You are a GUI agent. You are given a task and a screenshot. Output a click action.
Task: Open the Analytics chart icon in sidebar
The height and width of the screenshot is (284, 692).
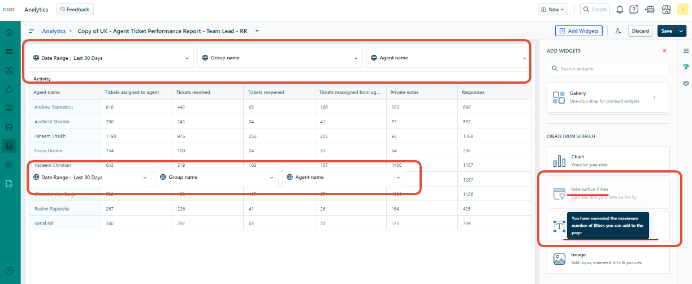pyautogui.click(x=9, y=146)
